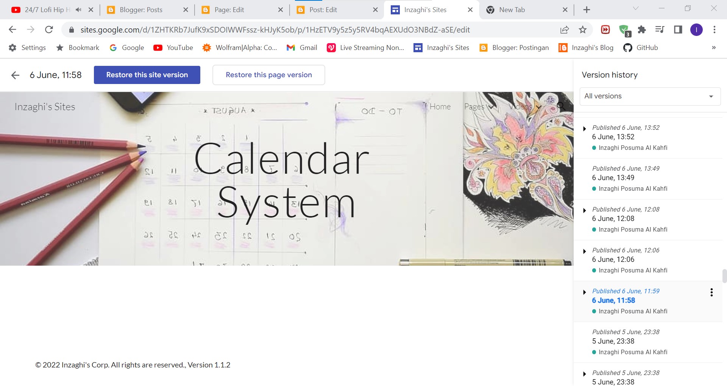Open the tab search chevron

(636, 8)
